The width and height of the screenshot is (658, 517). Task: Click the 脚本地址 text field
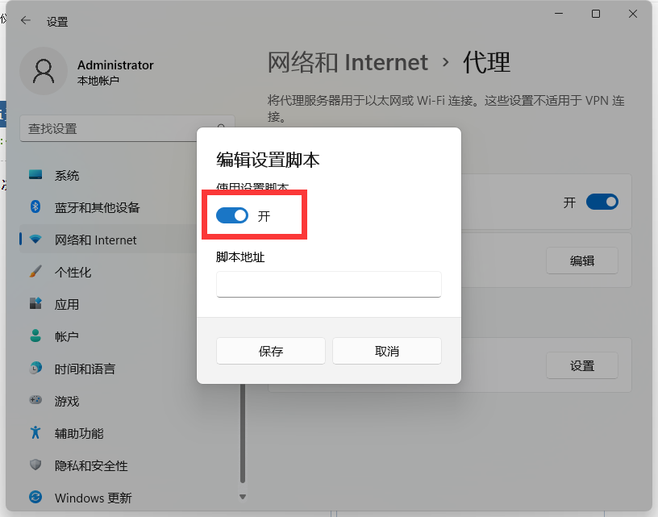329,284
